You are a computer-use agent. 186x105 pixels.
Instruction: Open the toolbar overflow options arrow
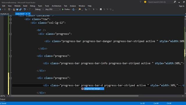[x=113, y=10]
